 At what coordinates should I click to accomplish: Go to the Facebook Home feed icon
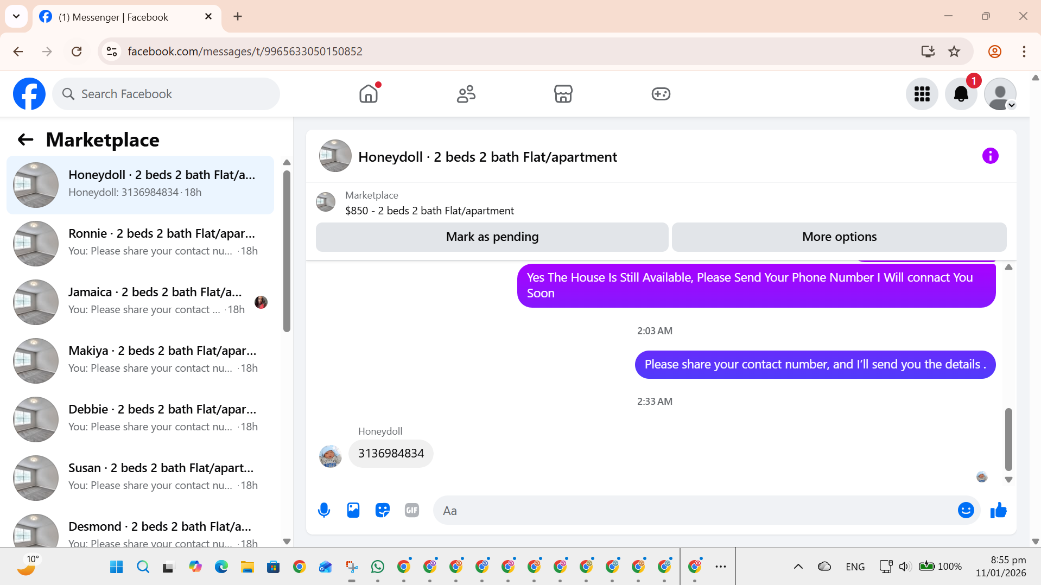[369, 94]
